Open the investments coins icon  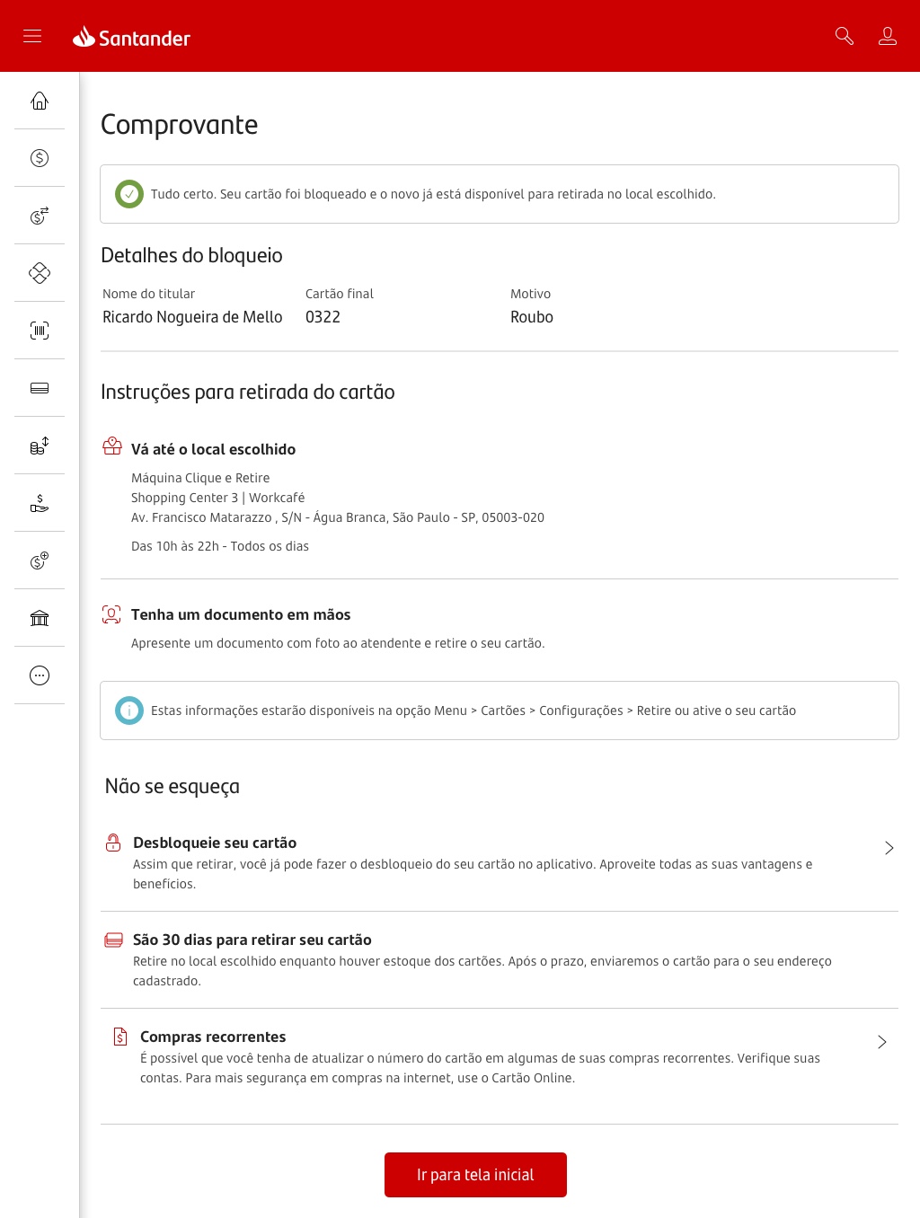pyautogui.click(x=40, y=446)
